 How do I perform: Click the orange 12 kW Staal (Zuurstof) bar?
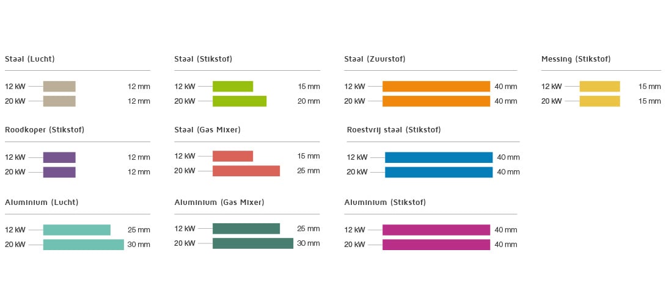[x=436, y=87]
